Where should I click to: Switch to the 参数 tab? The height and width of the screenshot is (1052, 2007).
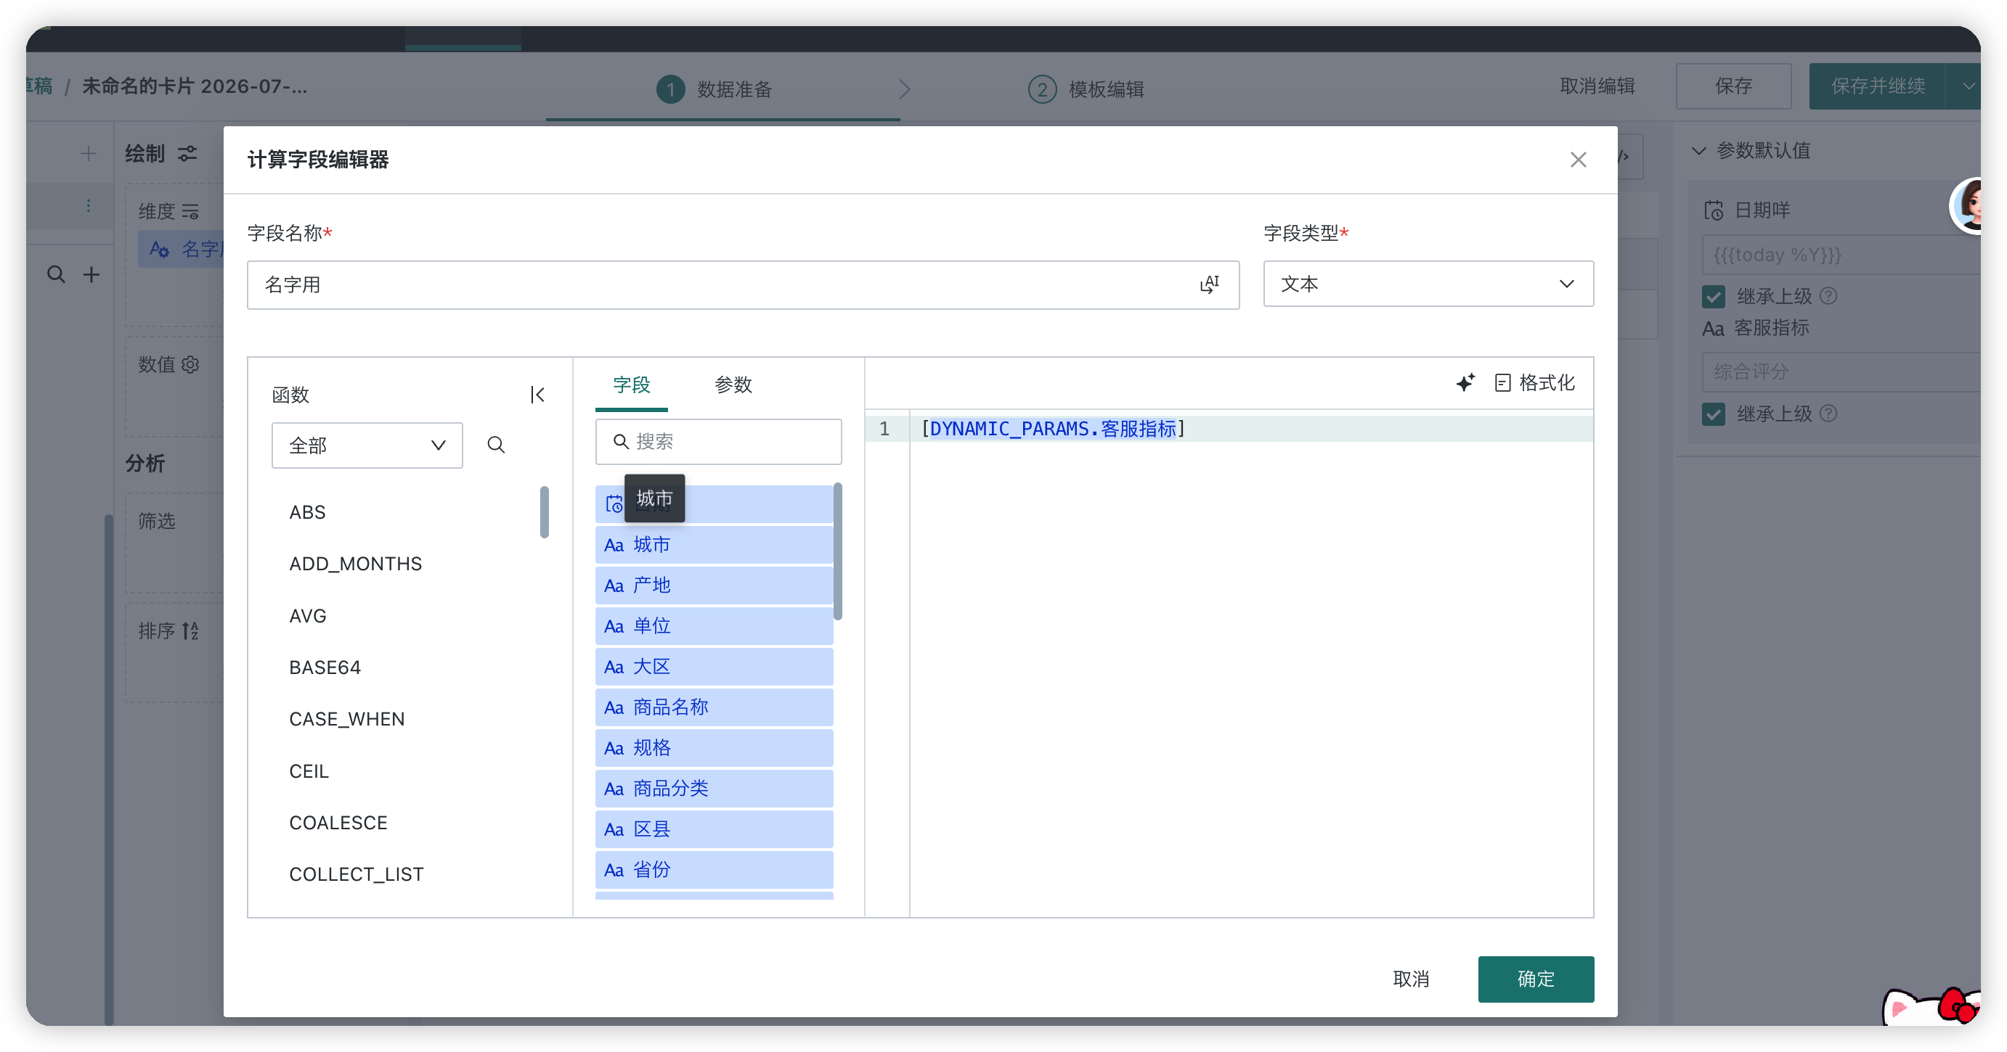pos(733,385)
